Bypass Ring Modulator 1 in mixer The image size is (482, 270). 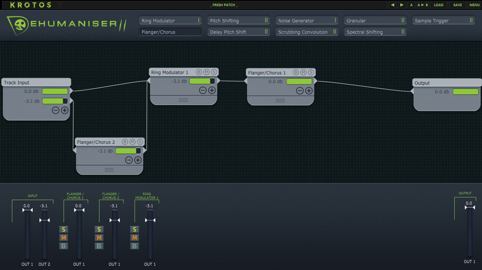pos(134,246)
